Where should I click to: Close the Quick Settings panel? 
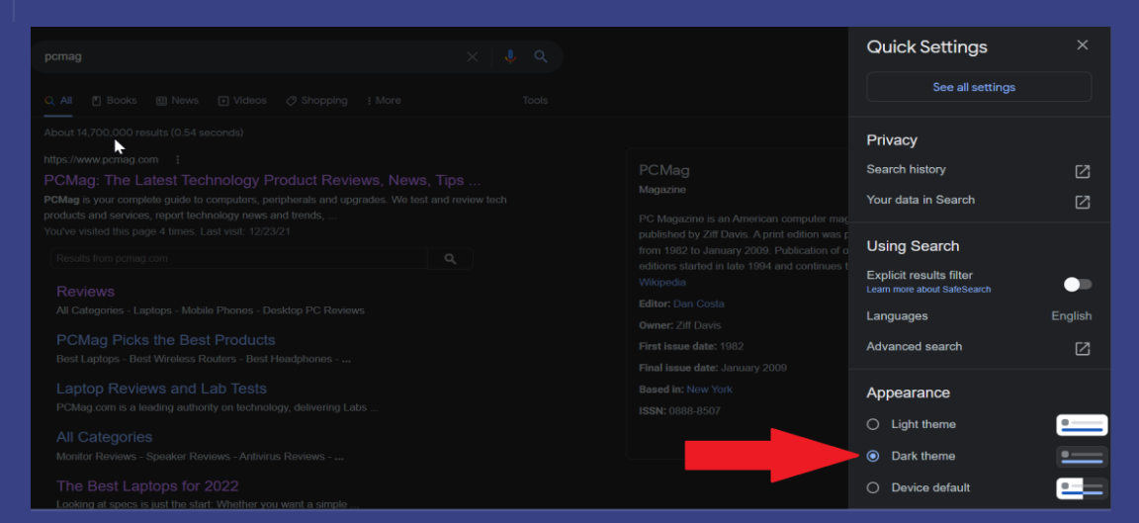[1083, 45]
